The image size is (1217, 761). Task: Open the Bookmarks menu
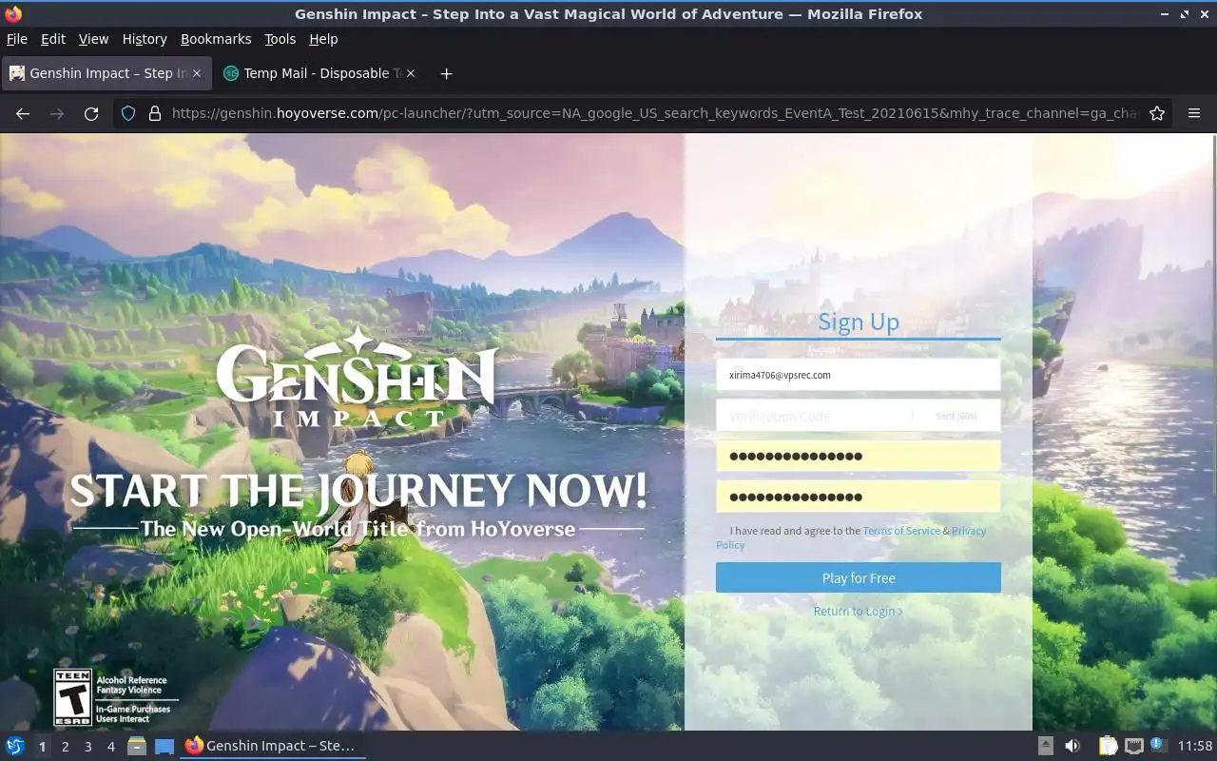216,39
